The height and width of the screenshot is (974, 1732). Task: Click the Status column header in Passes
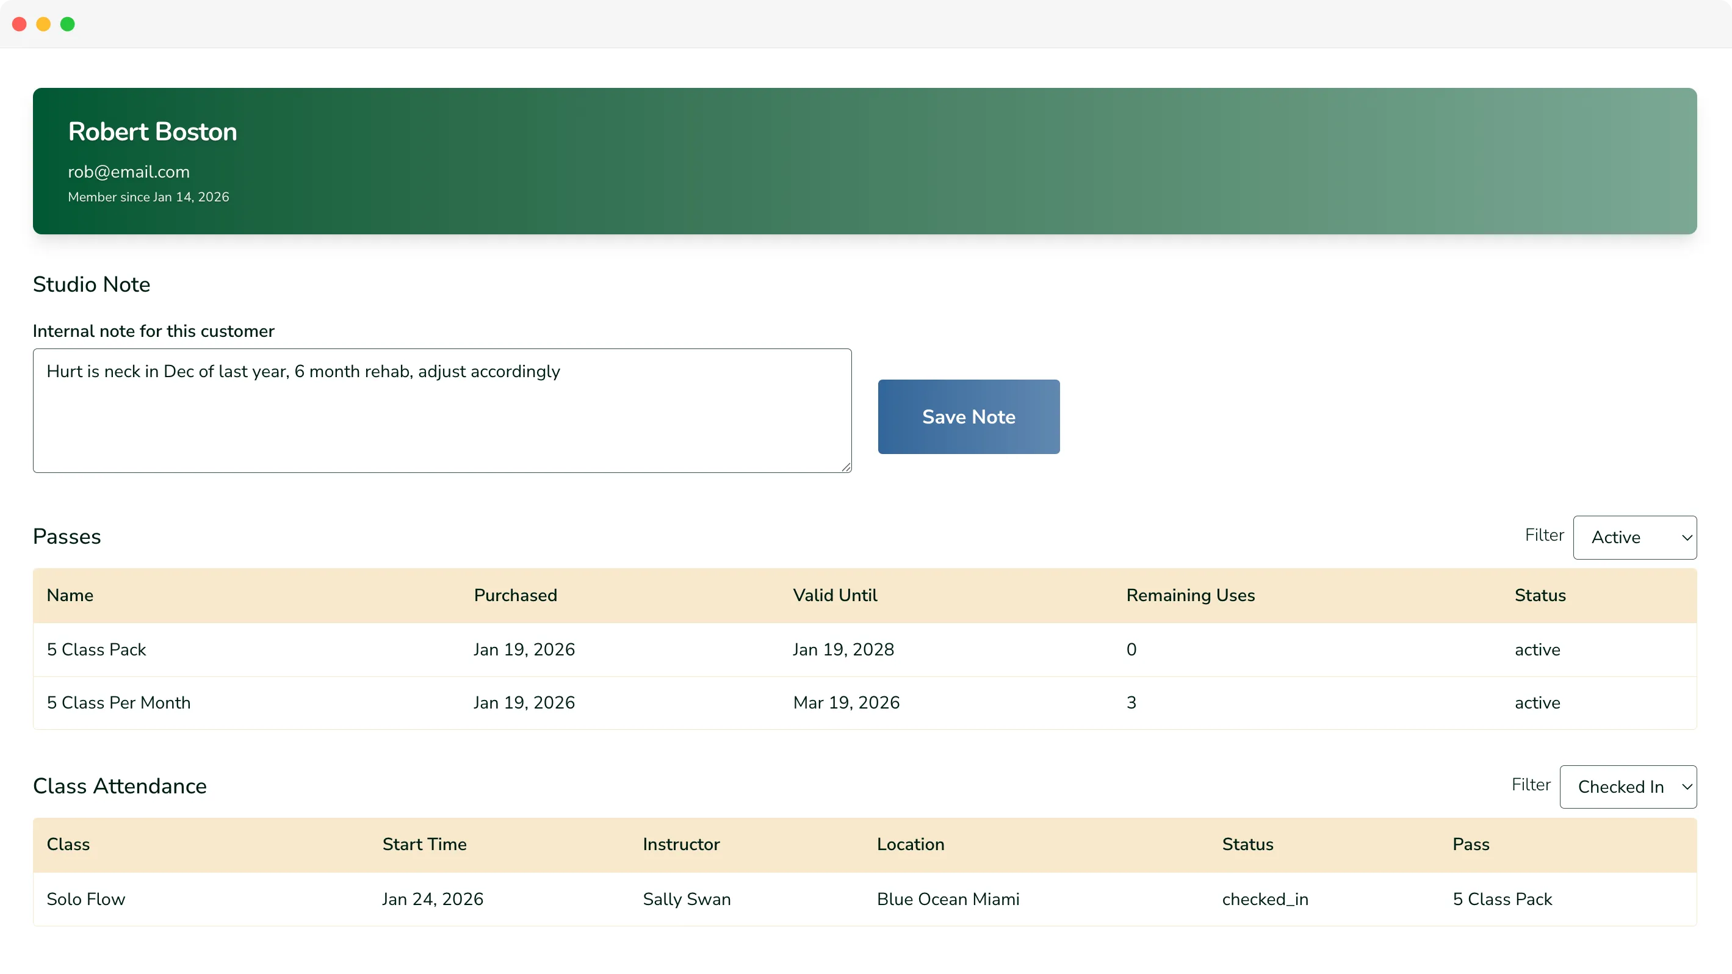[x=1540, y=595]
